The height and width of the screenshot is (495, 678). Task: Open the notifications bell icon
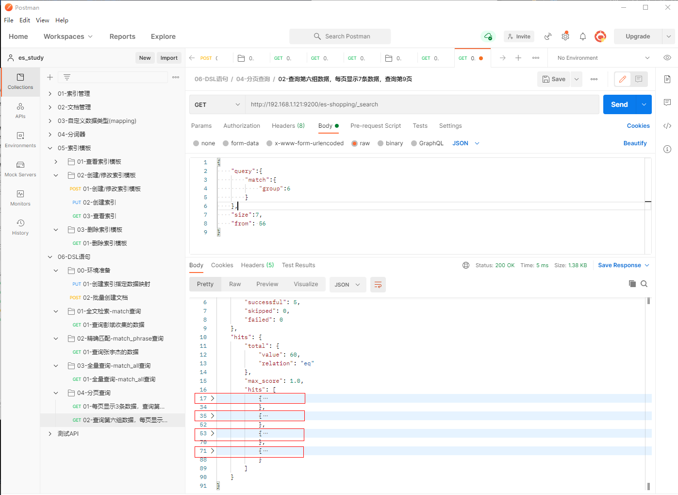(x=583, y=36)
